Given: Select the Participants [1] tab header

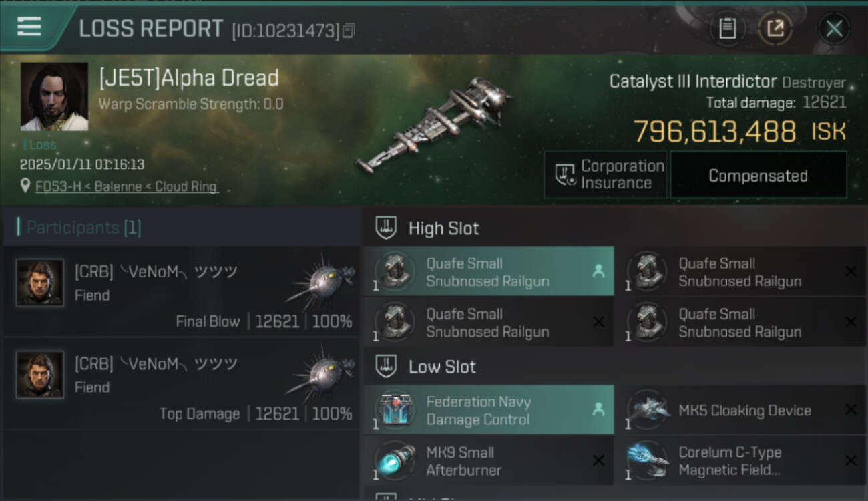Looking at the screenshot, I should 83,228.
